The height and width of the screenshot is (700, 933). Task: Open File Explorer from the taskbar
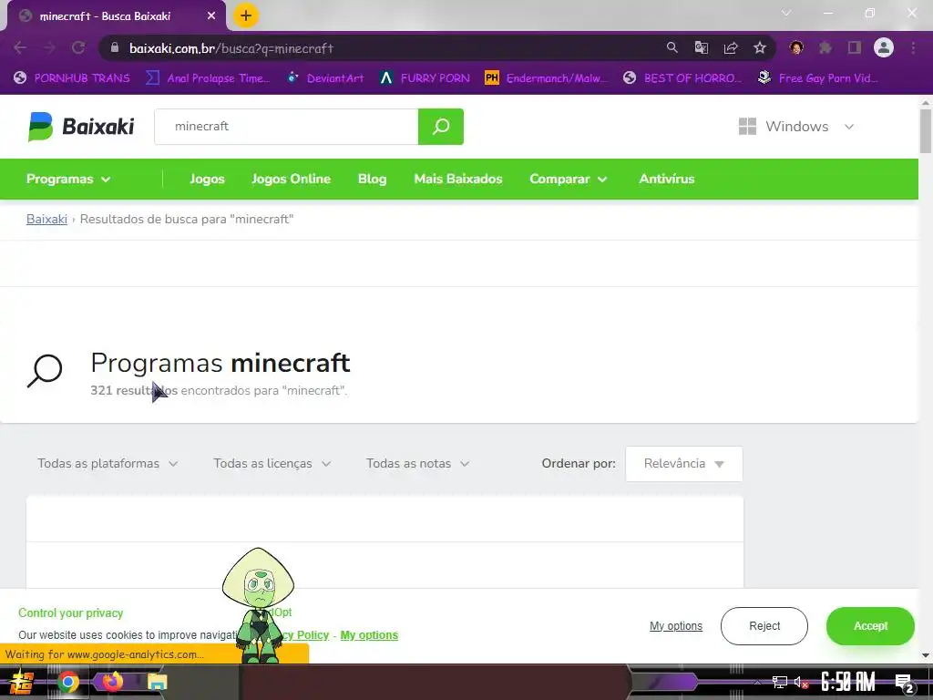157,682
